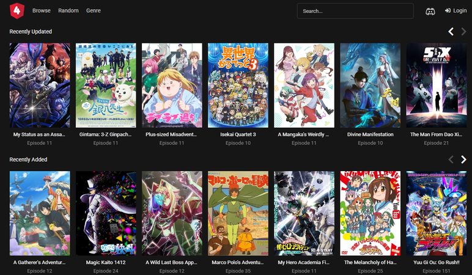Show next Recently Added items
Image resolution: width=472 pixels, height=275 pixels.
[463, 159]
